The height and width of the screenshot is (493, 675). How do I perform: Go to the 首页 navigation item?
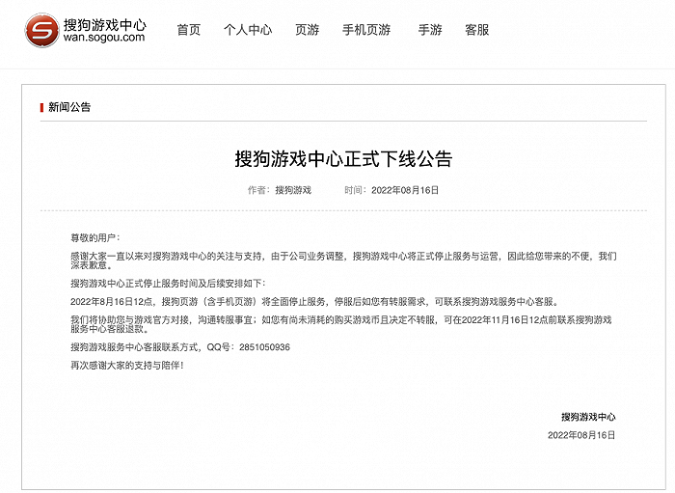tap(189, 30)
